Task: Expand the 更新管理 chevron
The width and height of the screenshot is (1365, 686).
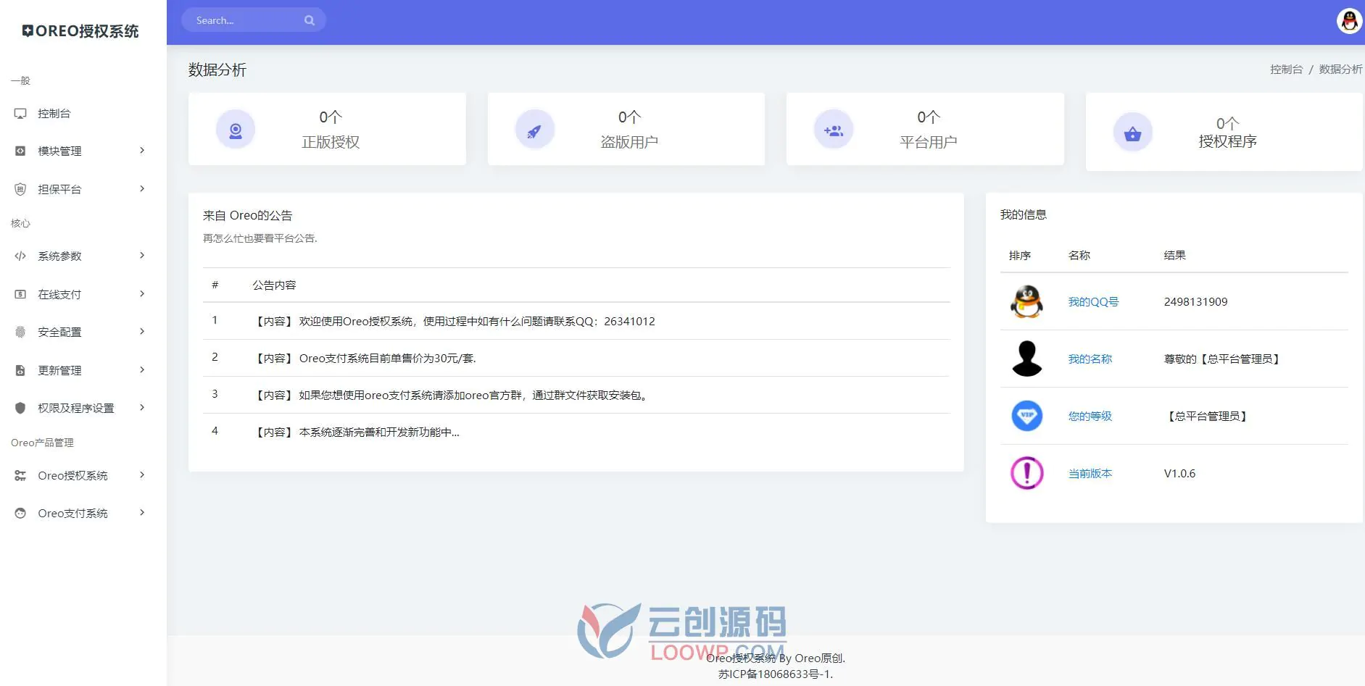Action: point(142,370)
